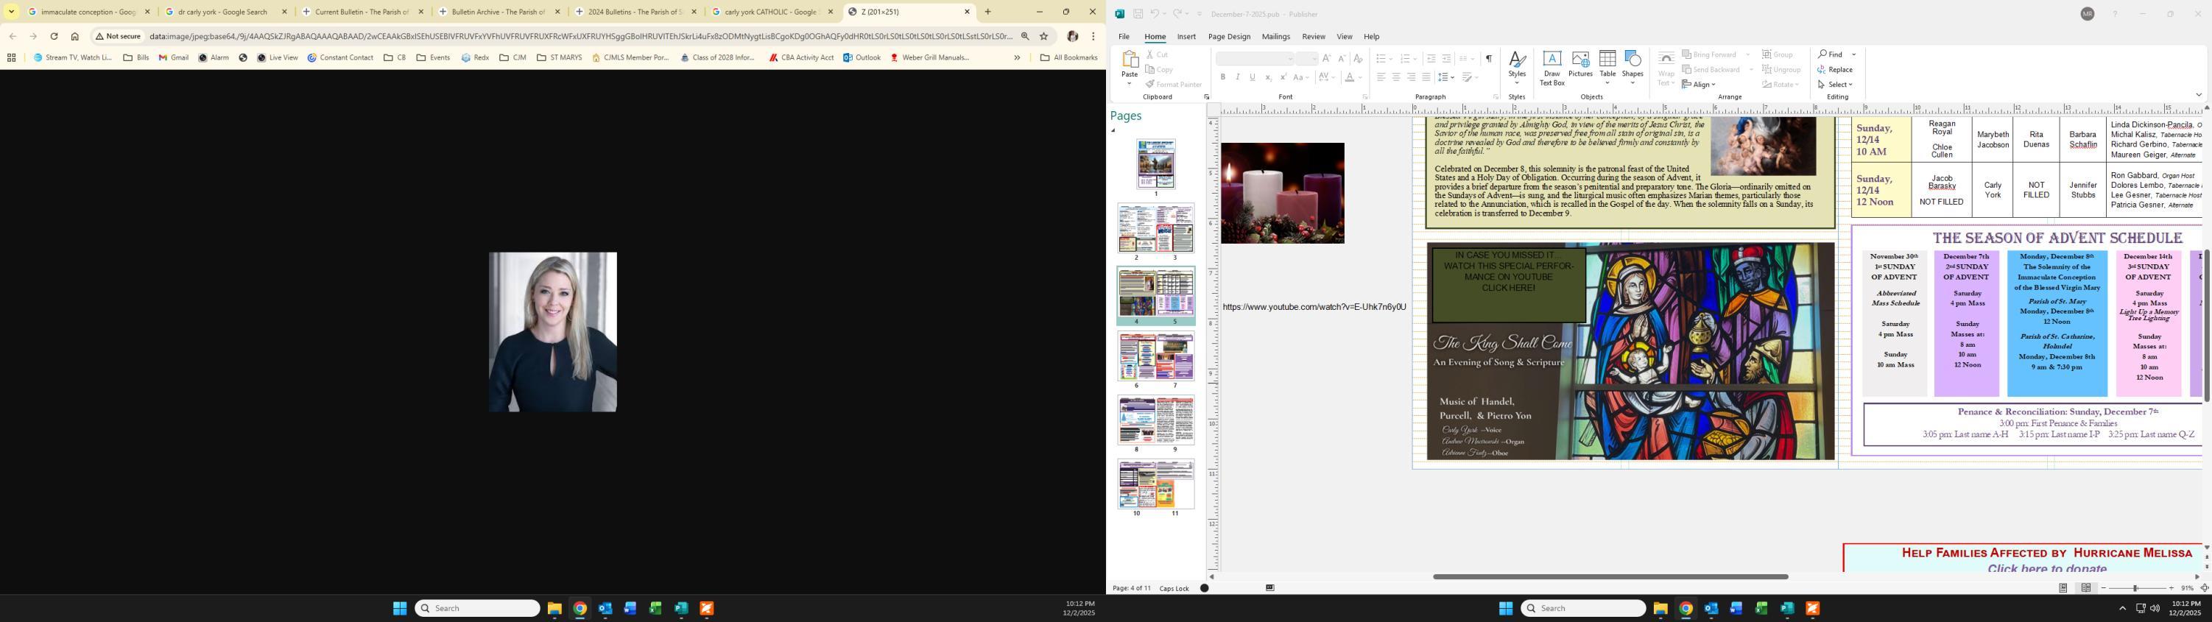Open the Chrome profile avatar
The height and width of the screenshot is (622, 2212).
[1073, 36]
